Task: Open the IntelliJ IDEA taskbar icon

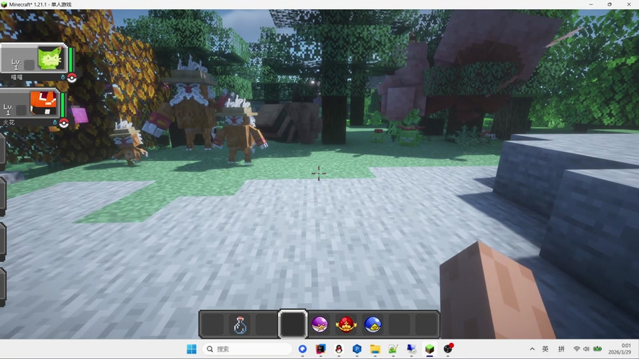Action: (321, 349)
